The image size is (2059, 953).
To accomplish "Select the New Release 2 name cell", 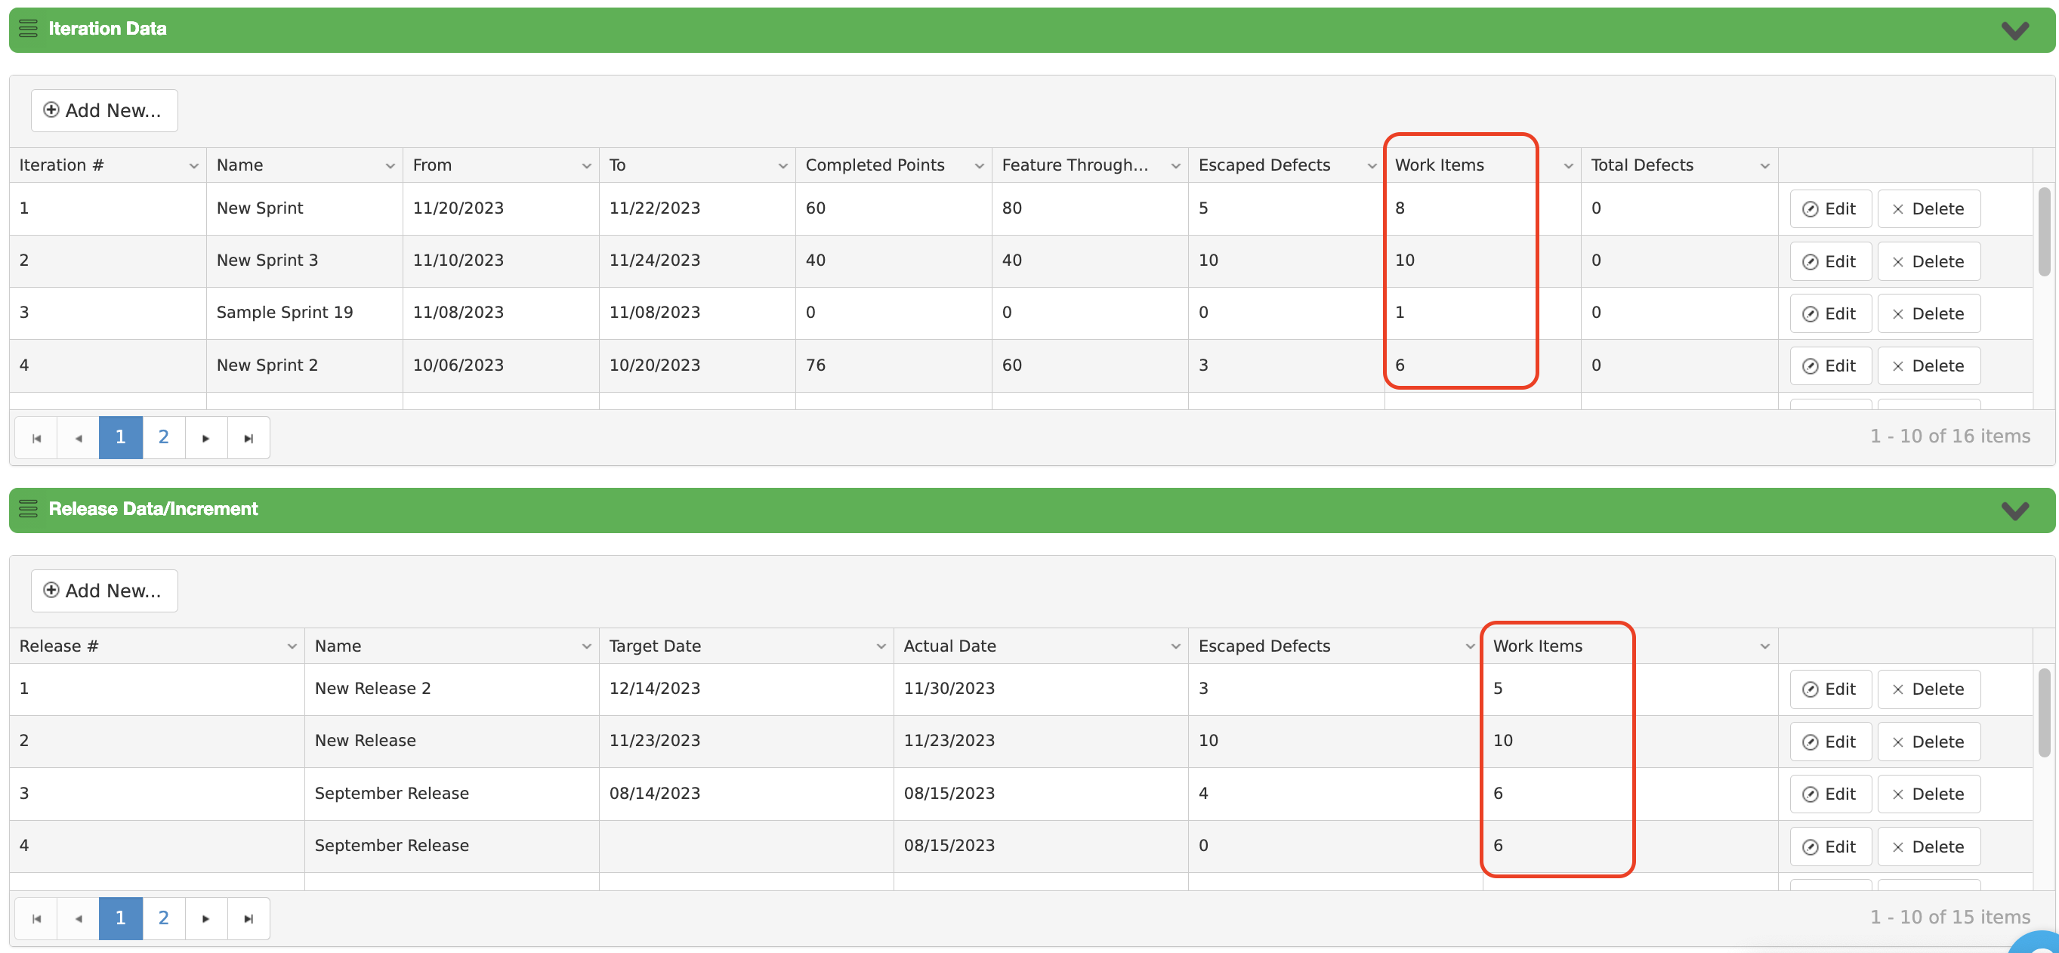I will pyautogui.click(x=452, y=689).
